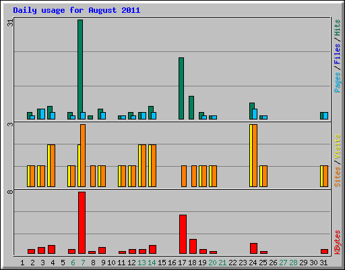Select the tall orange Sites bar for day 7
This screenshot has height=270, width=345.
click(83, 155)
